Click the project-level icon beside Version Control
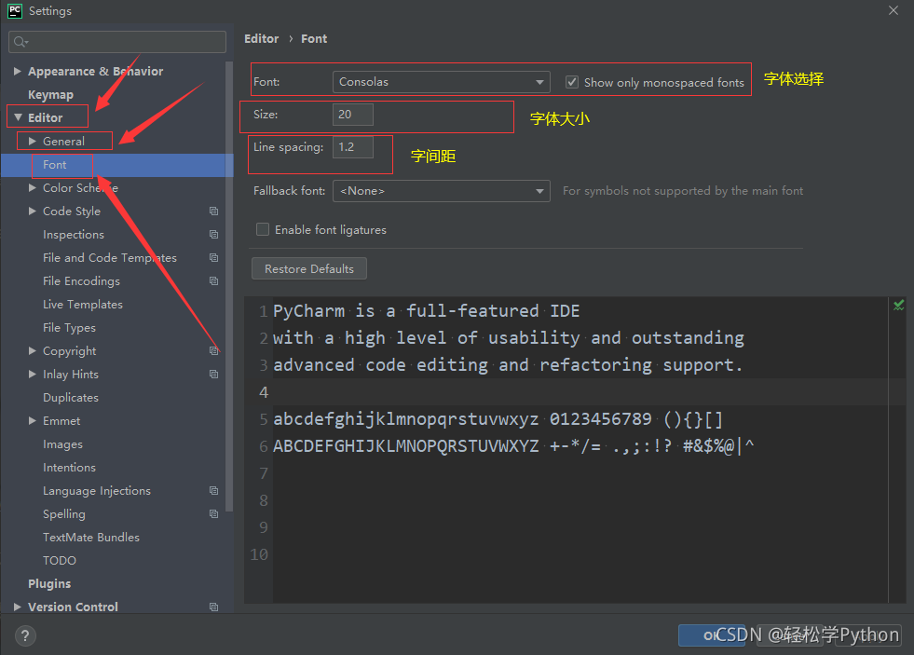Viewport: 914px width, 655px height. [x=214, y=607]
